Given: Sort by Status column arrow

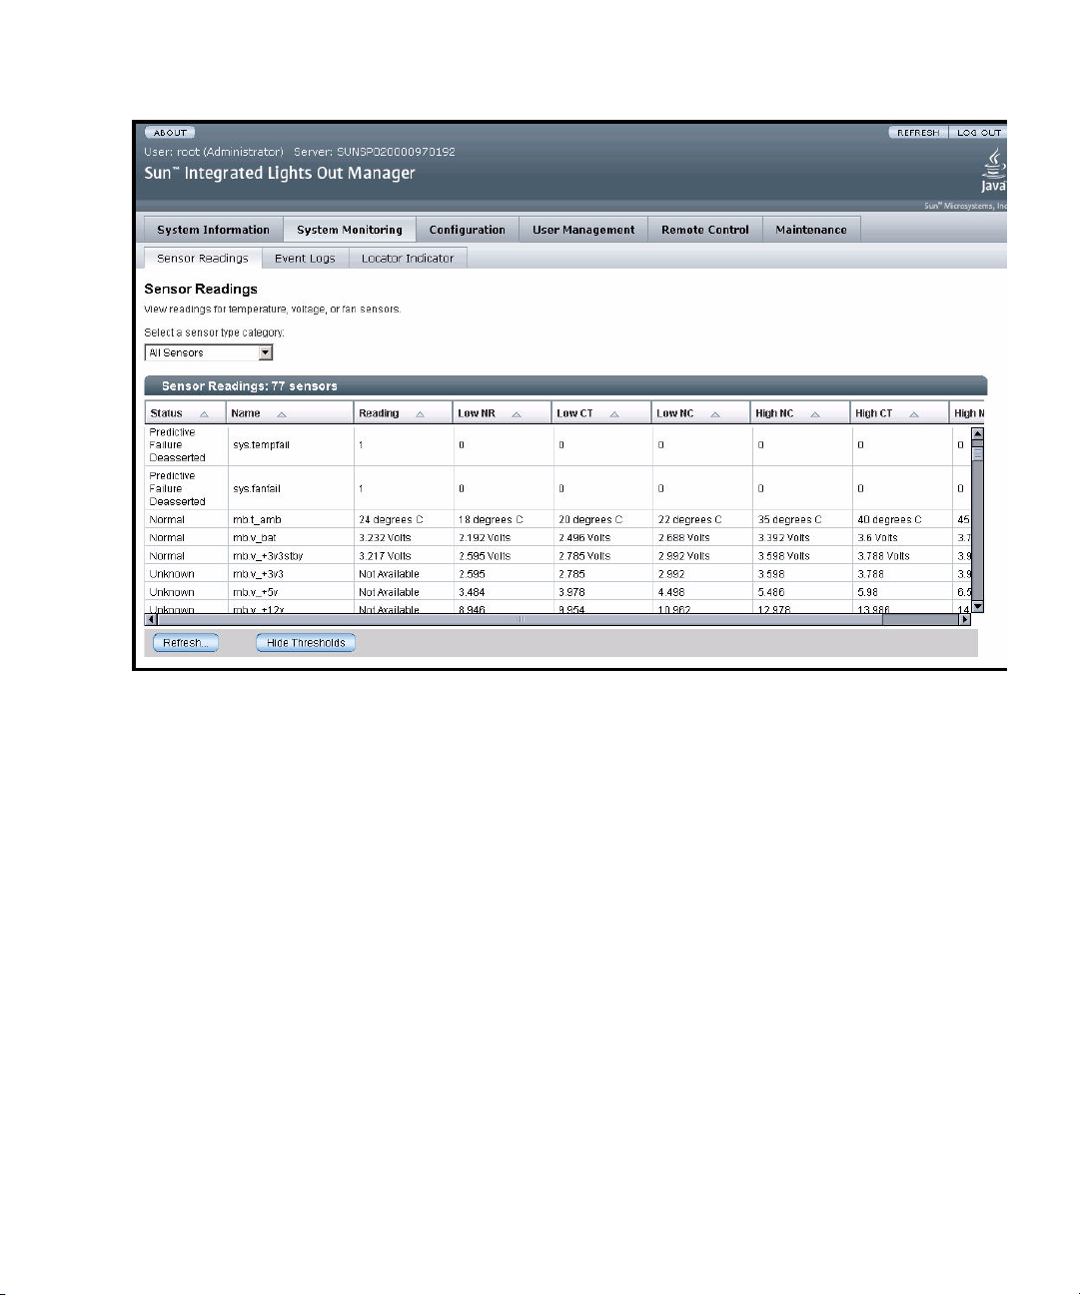Looking at the screenshot, I should point(204,414).
